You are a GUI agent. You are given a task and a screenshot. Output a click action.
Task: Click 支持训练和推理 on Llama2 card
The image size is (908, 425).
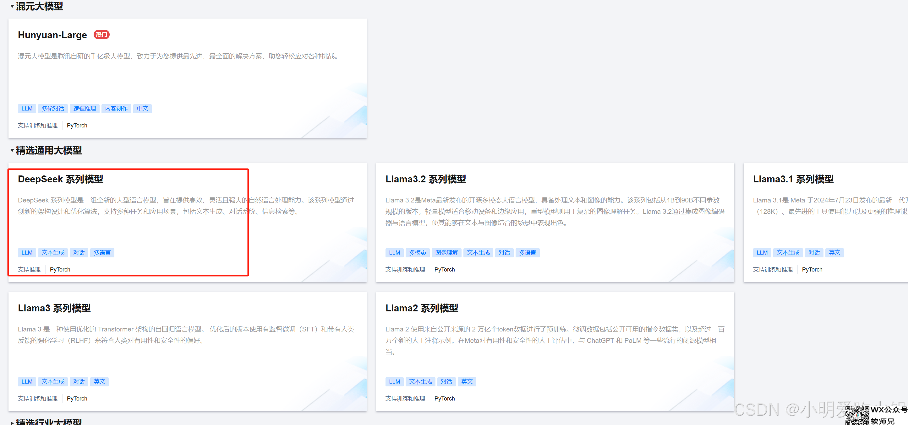[x=405, y=398]
